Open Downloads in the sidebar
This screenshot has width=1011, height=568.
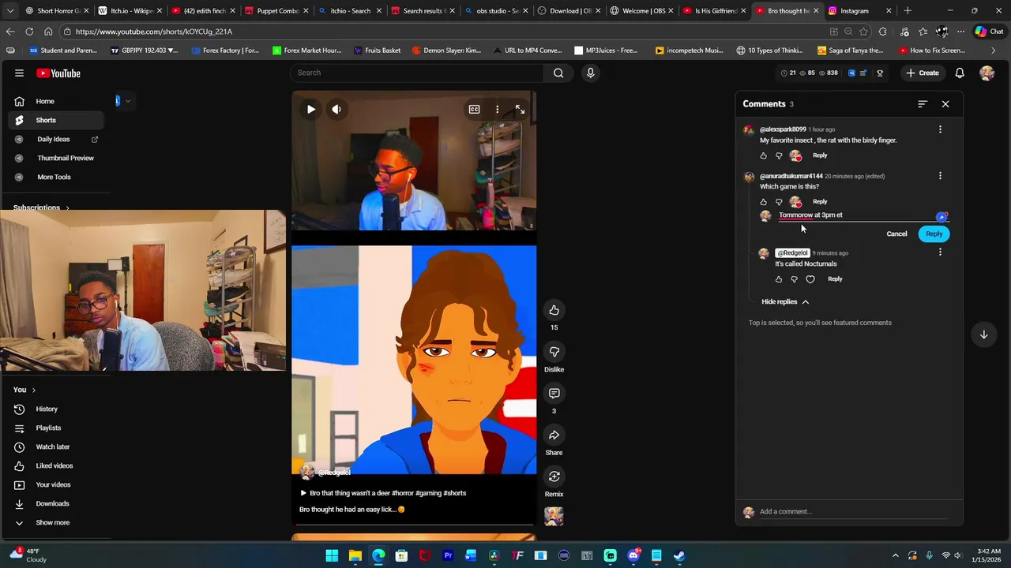(56, 503)
